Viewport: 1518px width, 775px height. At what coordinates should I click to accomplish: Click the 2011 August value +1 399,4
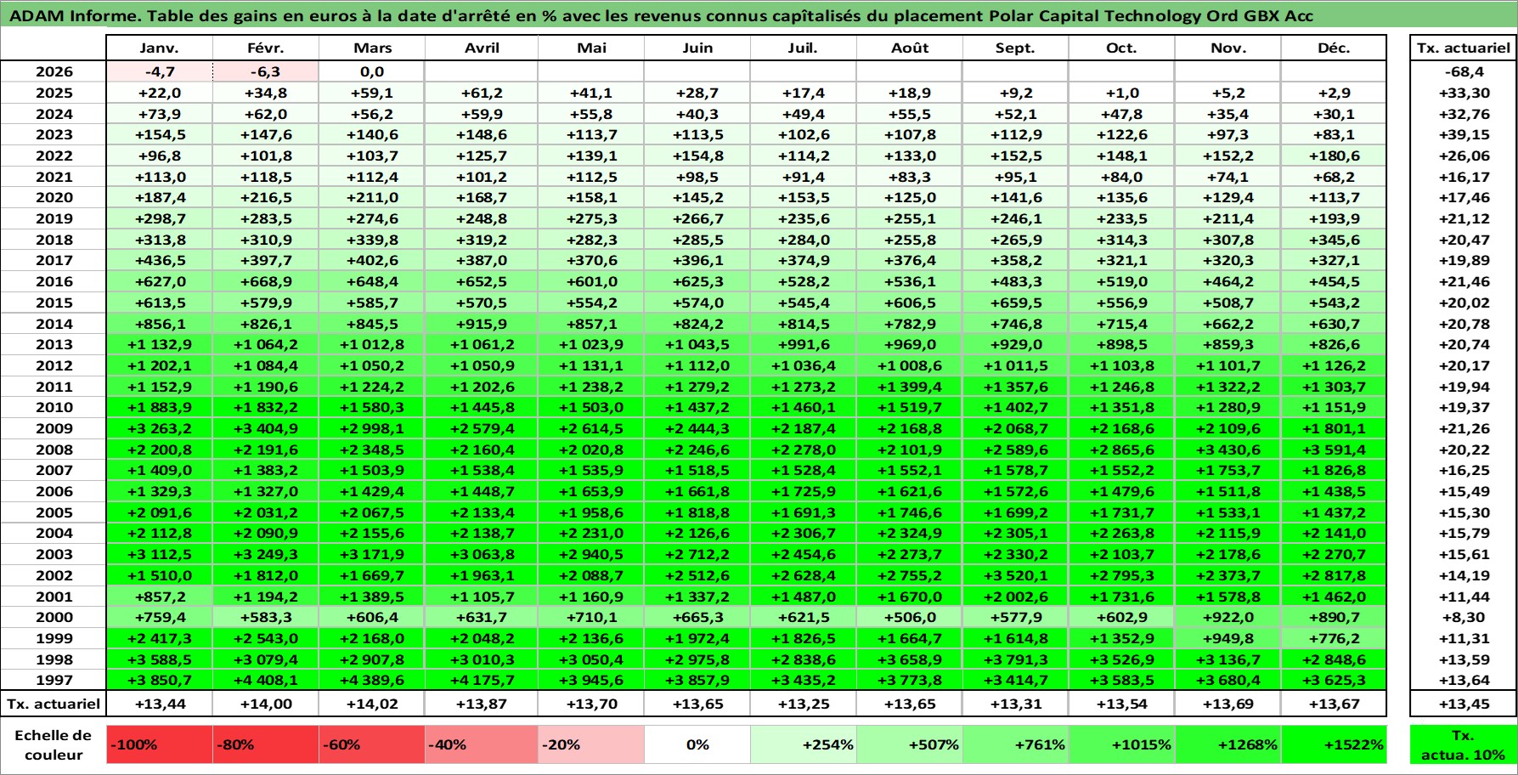click(910, 387)
